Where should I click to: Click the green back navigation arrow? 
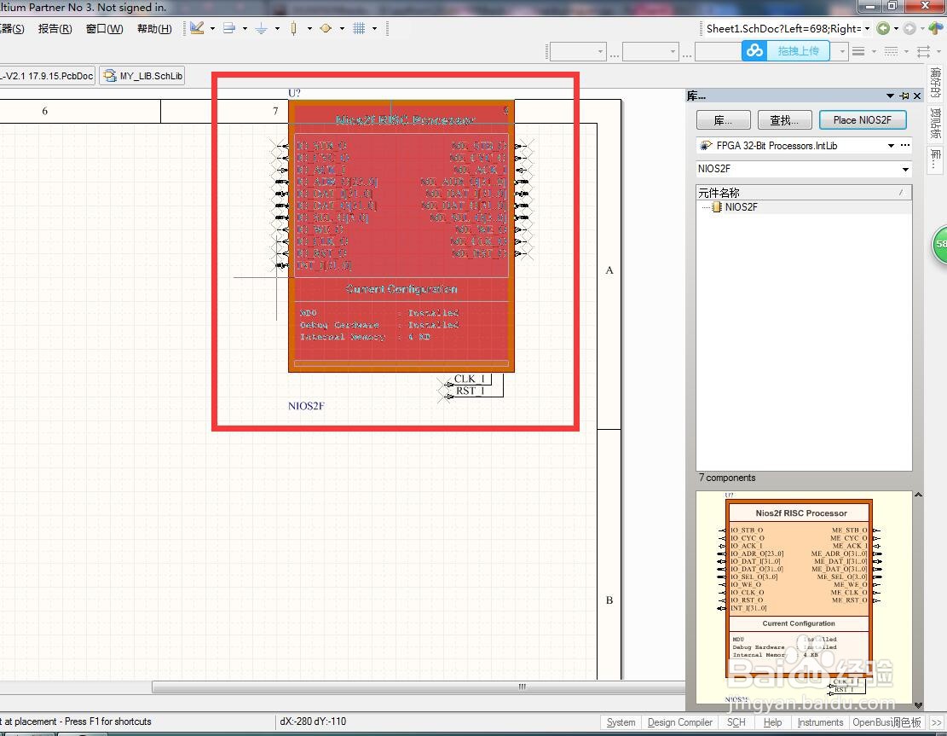point(883,28)
